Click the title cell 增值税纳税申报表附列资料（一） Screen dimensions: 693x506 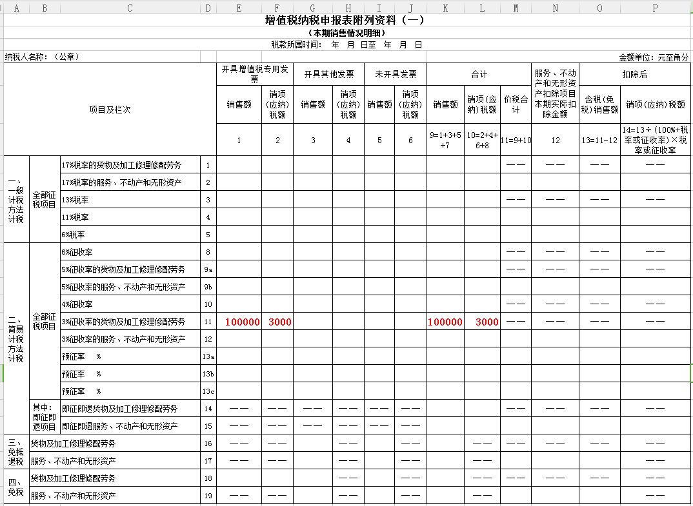tap(345, 20)
